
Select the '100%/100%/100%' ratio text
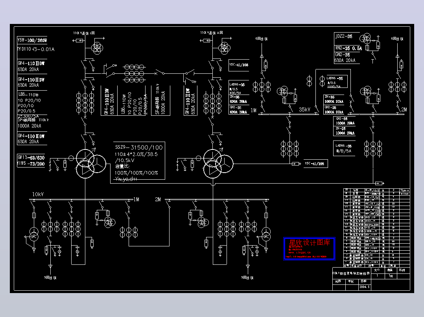click(136, 173)
